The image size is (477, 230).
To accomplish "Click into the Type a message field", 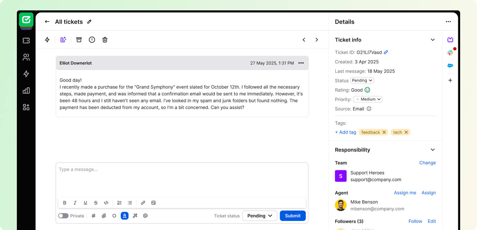I will coord(181,178).
